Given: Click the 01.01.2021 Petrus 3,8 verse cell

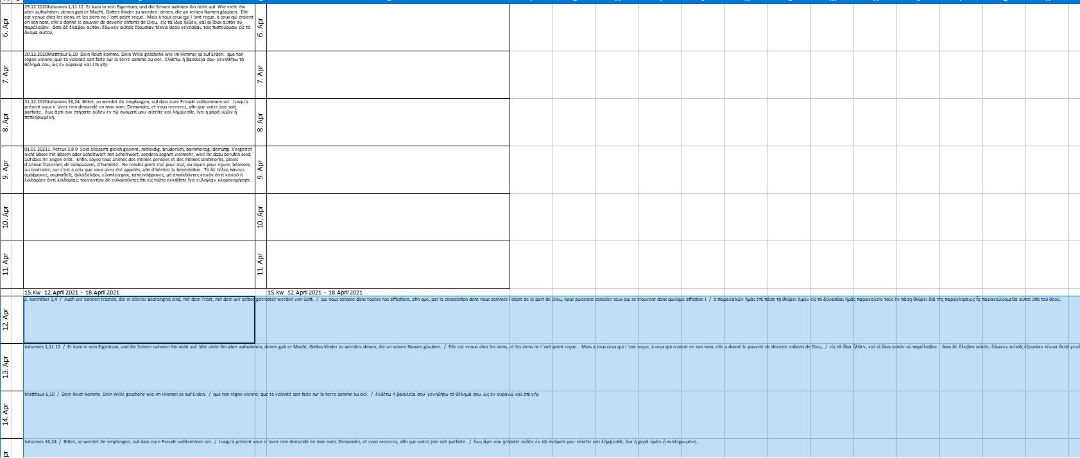Looking at the screenshot, I should click(139, 169).
